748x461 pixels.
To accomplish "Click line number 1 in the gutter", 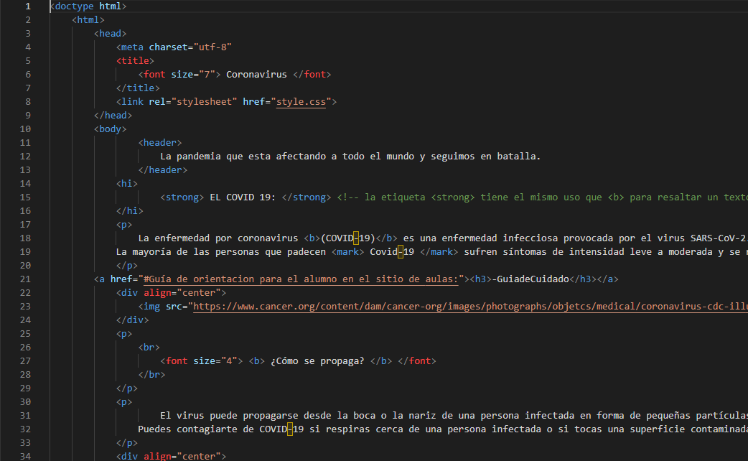I will click(x=28, y=6).
